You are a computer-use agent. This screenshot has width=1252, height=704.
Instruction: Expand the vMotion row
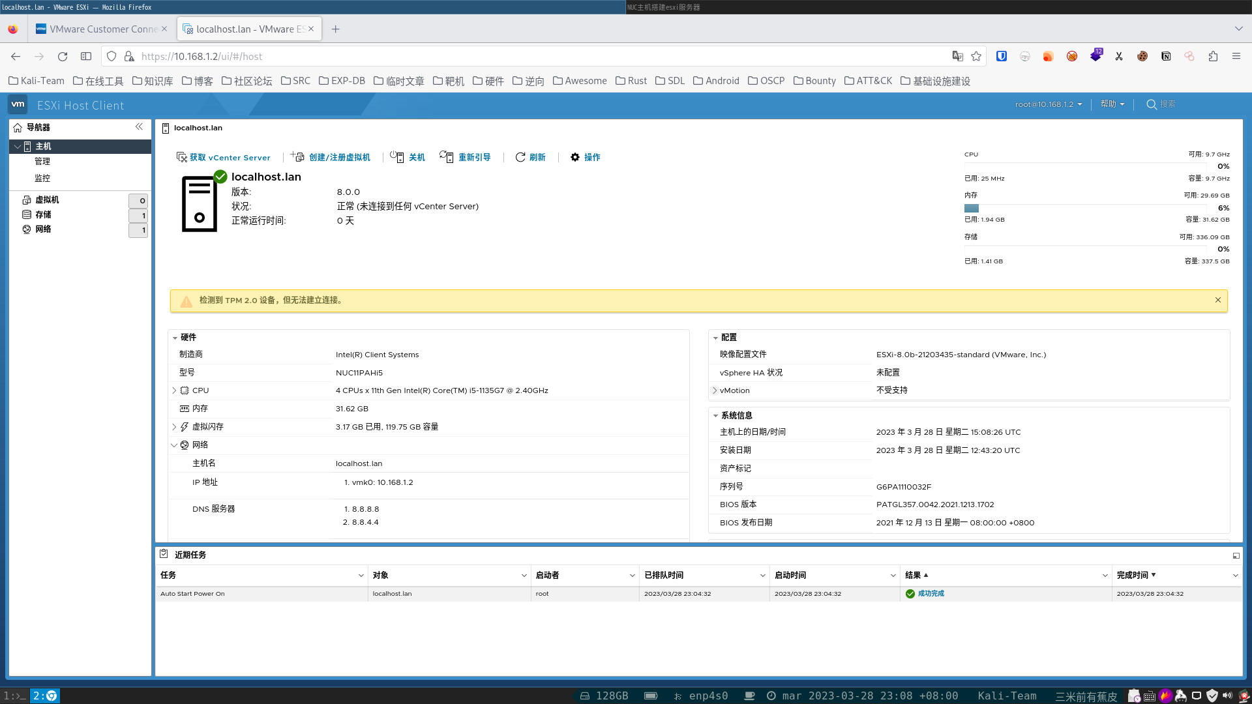715,390
